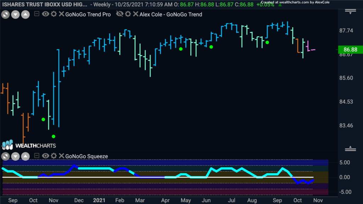Click the price scale handle above 87.74

click(351, 12)
